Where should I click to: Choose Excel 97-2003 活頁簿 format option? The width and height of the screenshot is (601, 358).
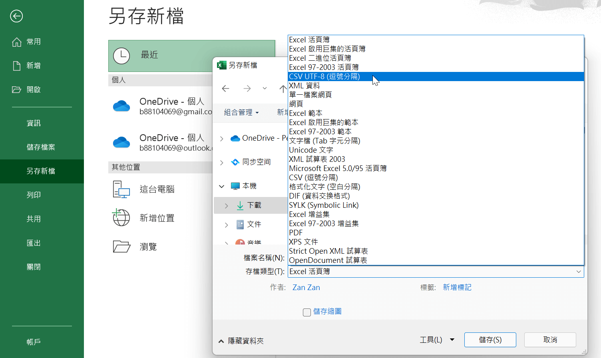pos(436,67)
